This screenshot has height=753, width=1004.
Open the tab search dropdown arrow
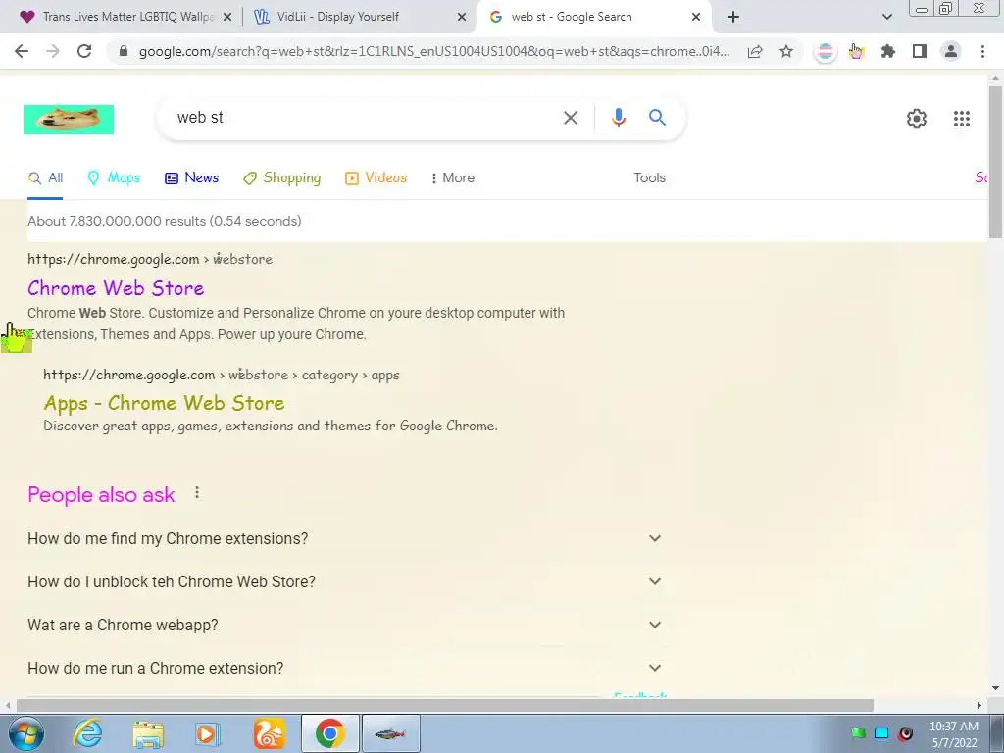coord(886,17)
